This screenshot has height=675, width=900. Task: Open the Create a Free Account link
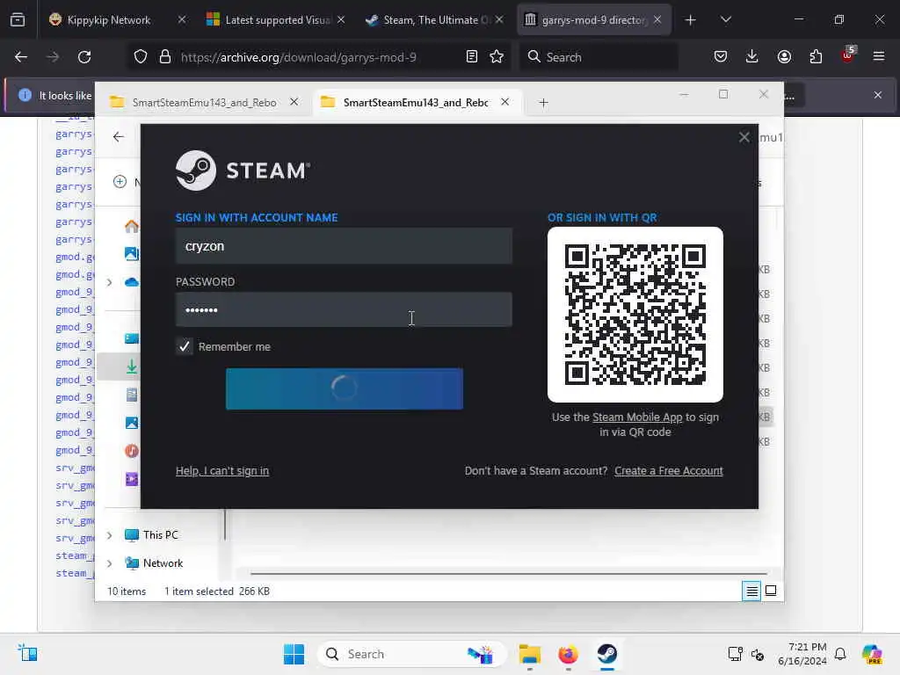click(x=669, y=471)
